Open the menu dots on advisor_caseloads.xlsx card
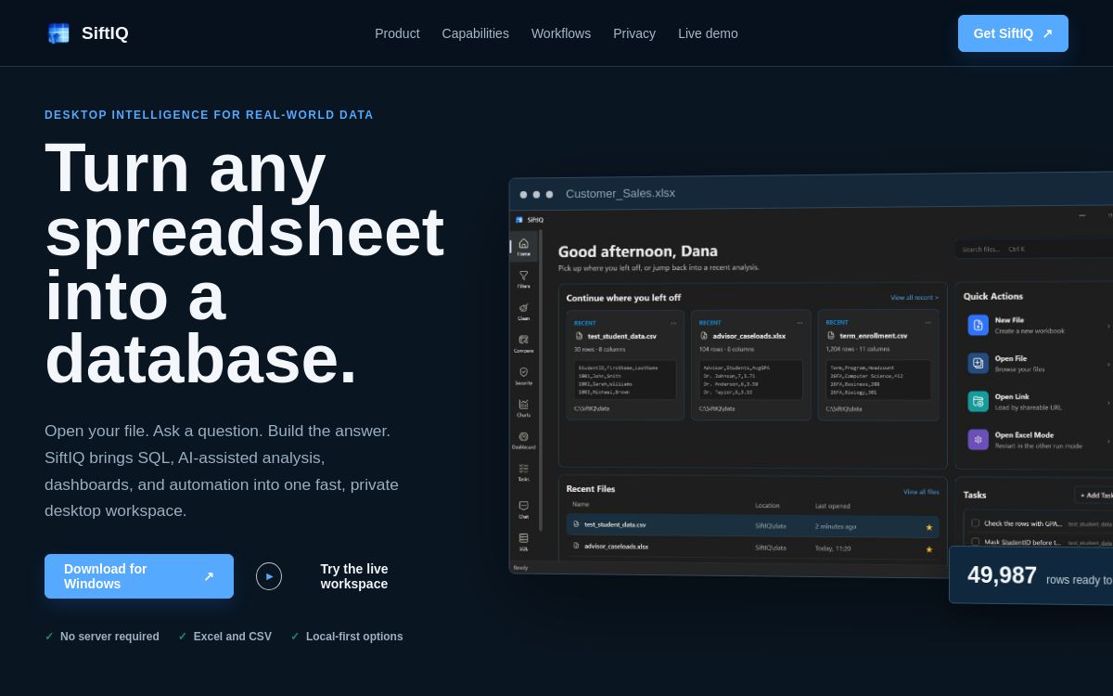Image resolution: width=1113 pixels, height=696 pixels. click(800, 323)
